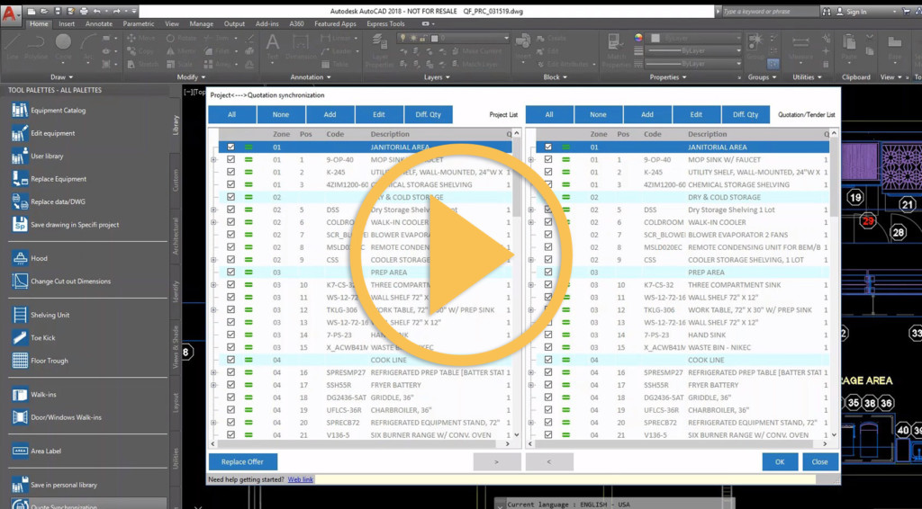Uncheck JANITORIAL AREA row in Project List
This screenshot has height=509, width=922.
click(230, 147)
